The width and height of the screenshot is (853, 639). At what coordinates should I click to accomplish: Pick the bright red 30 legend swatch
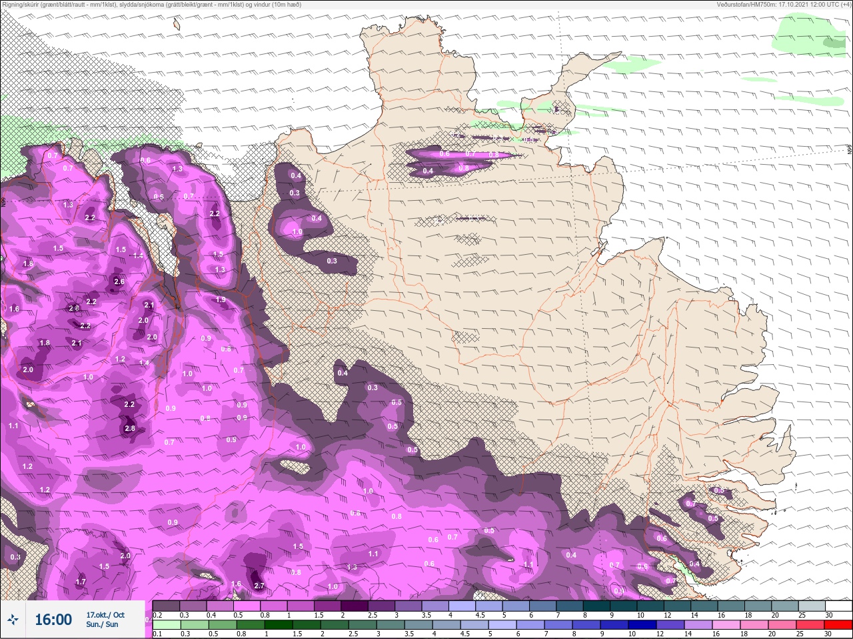(838, 625)
